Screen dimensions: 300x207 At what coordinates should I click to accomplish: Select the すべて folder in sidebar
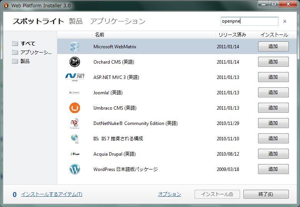click(x=28, y=44)
